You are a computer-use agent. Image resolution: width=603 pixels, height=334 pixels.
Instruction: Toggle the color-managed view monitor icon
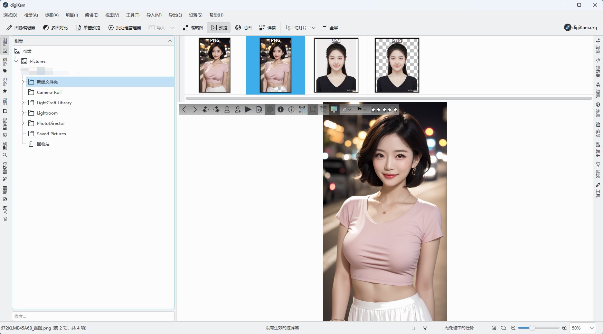point(334,109)
